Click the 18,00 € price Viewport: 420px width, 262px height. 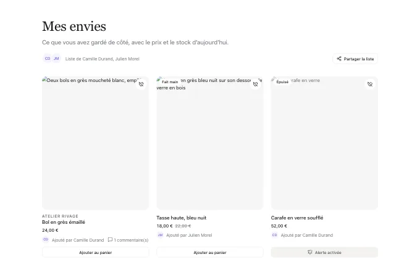(x=164, y=226)
